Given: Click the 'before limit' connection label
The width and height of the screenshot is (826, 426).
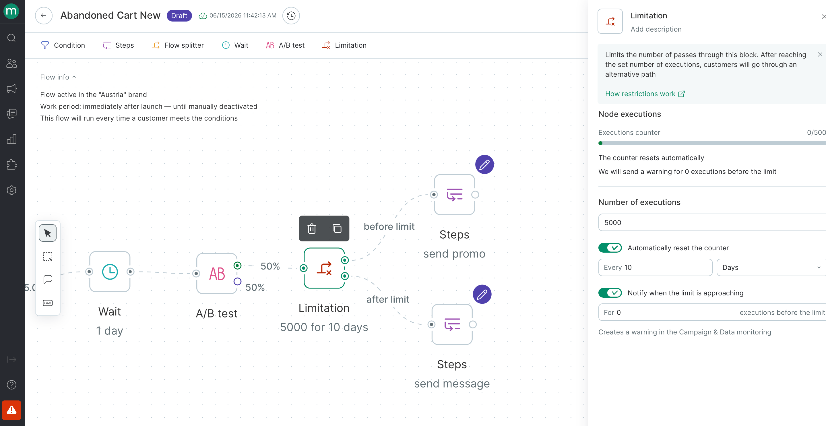Looking at the screenshot, I should click(389, 226).
